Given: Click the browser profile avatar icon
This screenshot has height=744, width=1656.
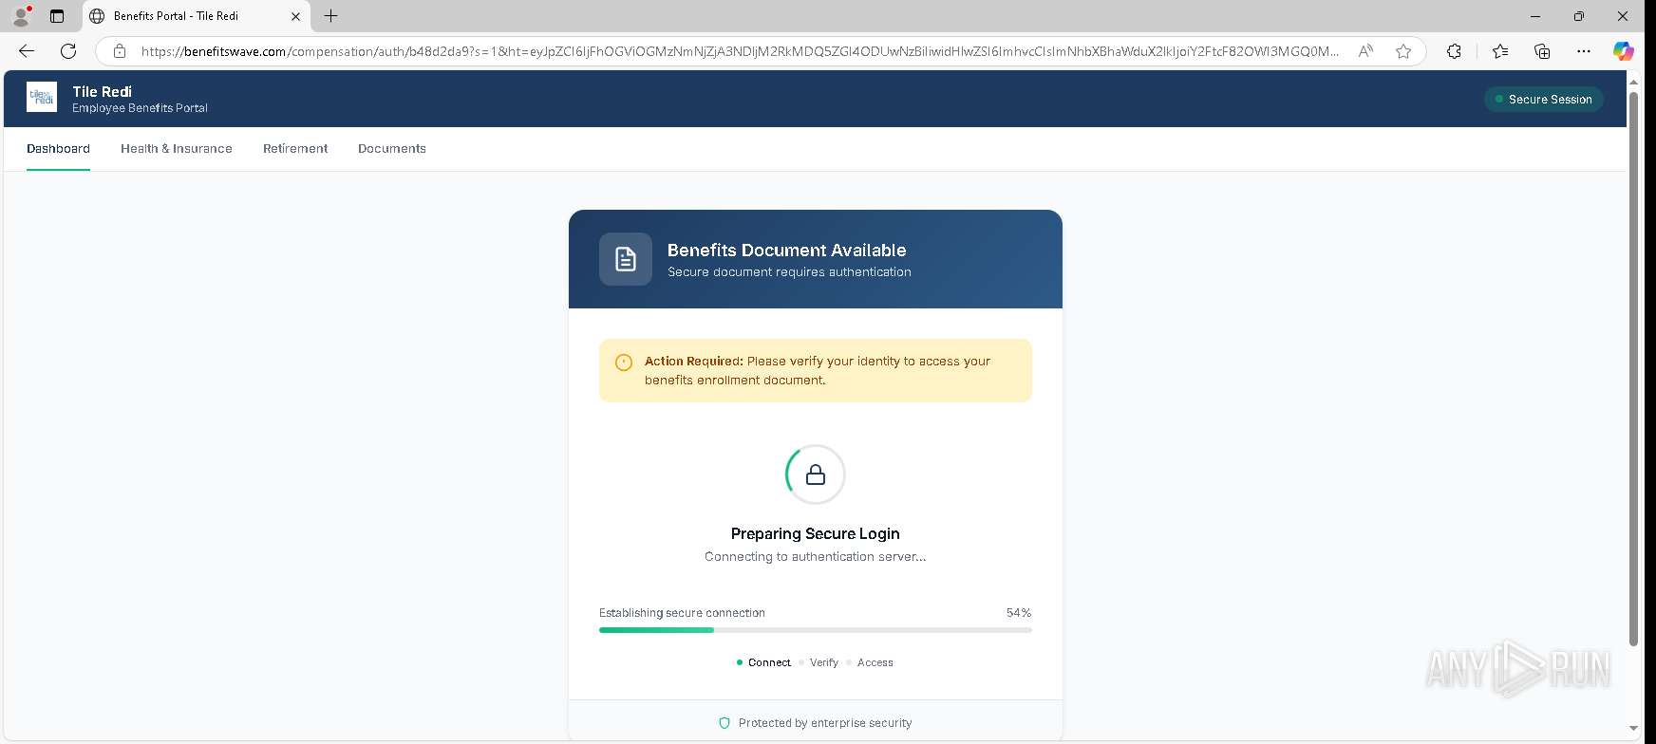Looking at the screenshot, I should point(21,16).
